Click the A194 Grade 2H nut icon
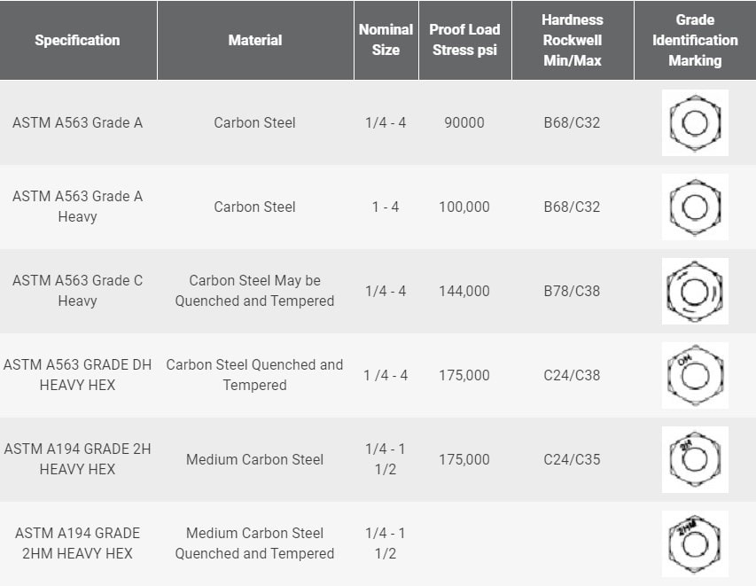 pos(695,459)
